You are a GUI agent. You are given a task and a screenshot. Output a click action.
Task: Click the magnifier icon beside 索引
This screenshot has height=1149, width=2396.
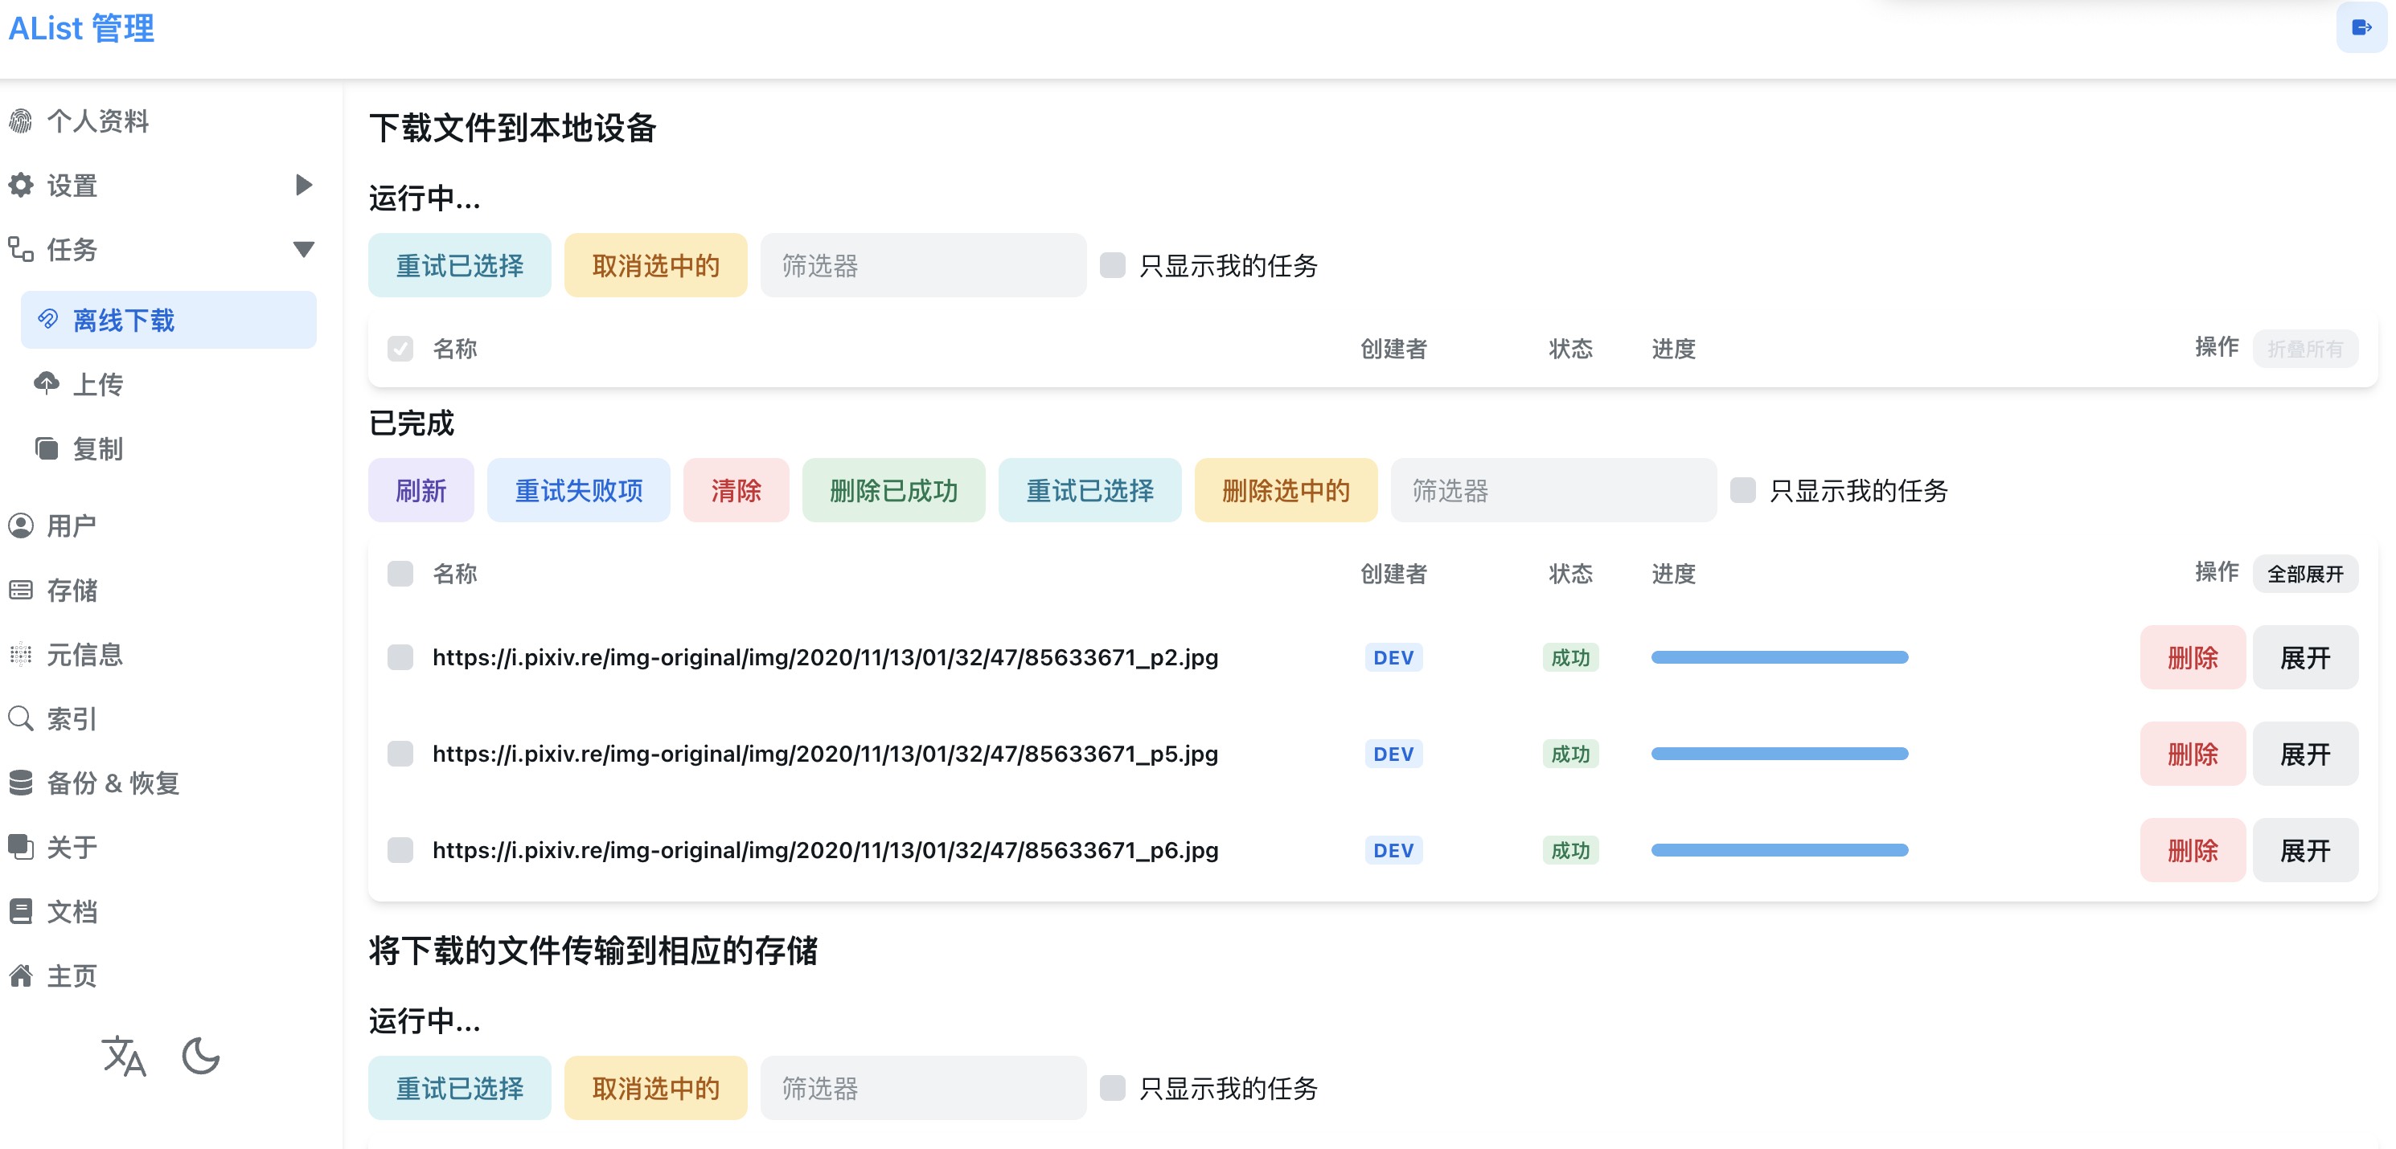coord(20,718)
